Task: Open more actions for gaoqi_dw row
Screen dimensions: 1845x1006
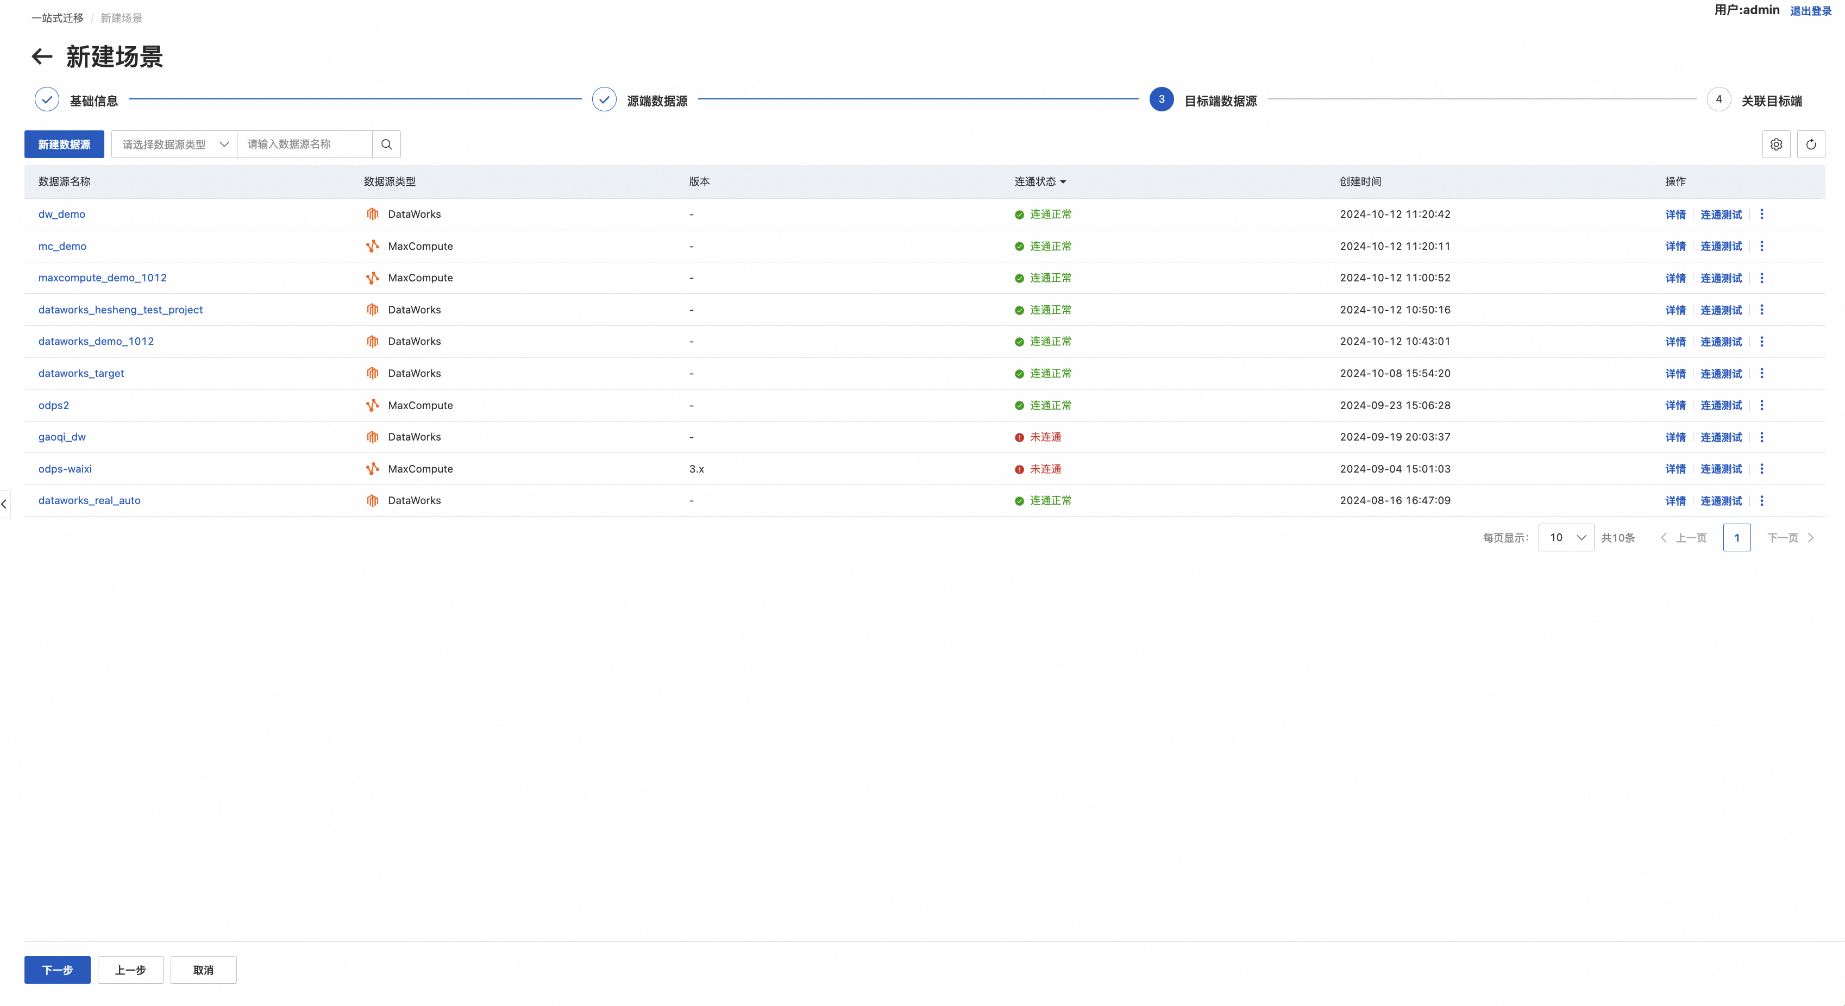Action: (1762, 437)
